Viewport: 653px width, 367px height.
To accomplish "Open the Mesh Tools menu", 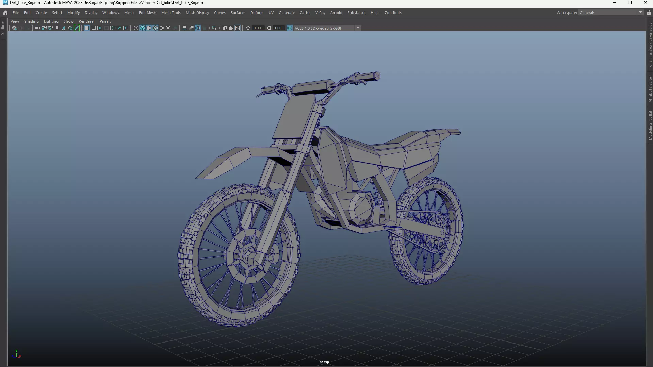I will pos(171,13).
